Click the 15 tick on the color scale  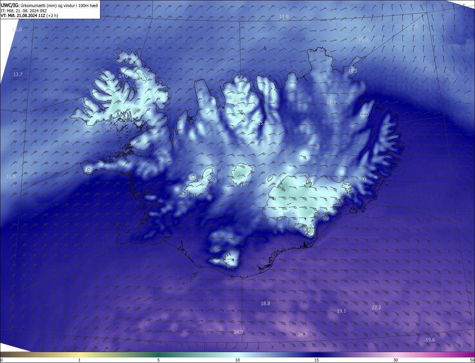coord(317,360)
